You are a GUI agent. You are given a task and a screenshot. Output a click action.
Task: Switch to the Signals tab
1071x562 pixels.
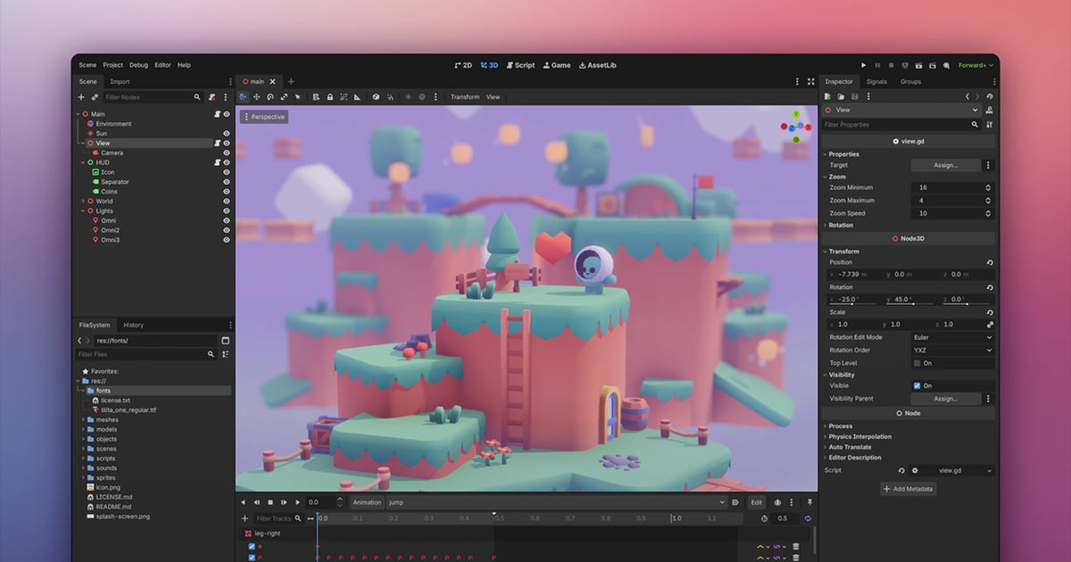point(876,81)
